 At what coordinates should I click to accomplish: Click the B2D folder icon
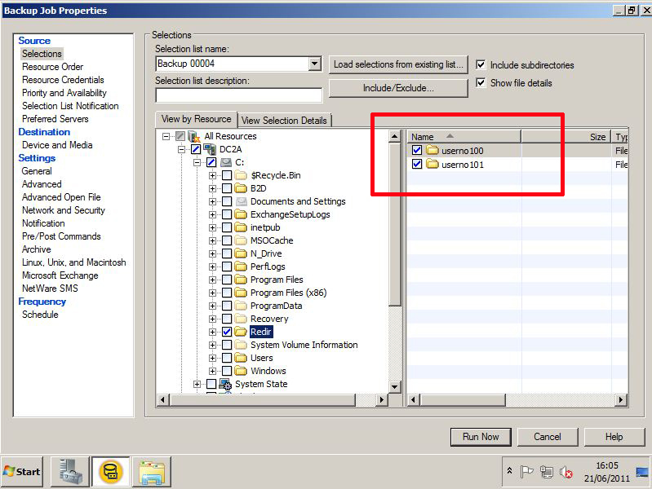pos(241,188)
